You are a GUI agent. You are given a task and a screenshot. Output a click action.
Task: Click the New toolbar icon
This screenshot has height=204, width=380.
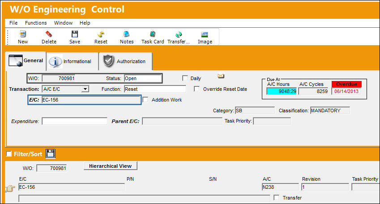click(23, 34)
